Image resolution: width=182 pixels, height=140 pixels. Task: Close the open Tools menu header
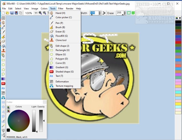click(x=53, y=9)
